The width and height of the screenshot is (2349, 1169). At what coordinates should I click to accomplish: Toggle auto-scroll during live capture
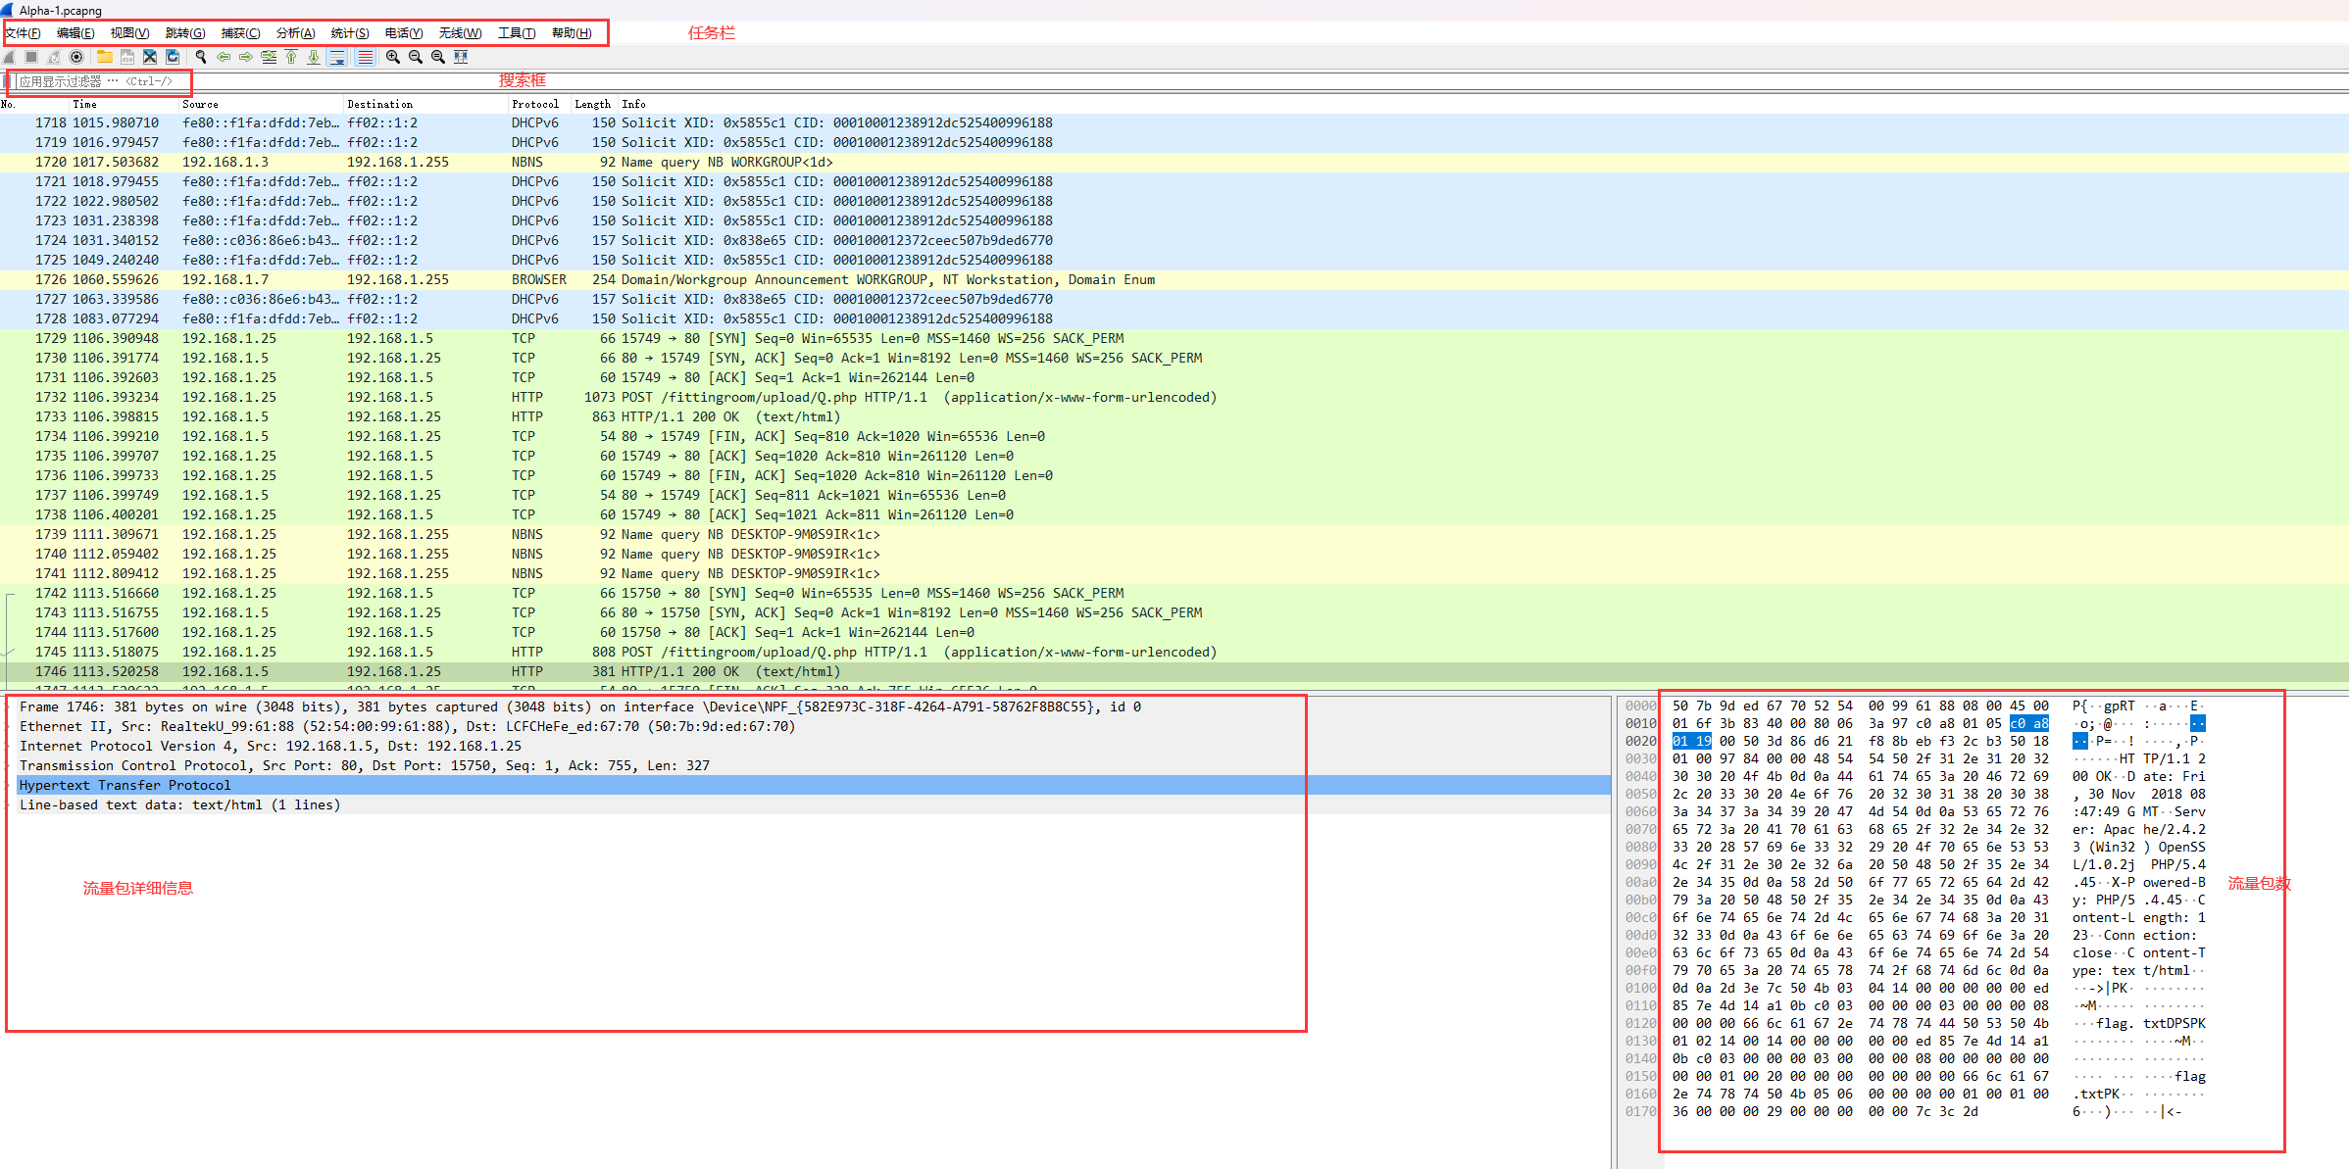point(336,57)
